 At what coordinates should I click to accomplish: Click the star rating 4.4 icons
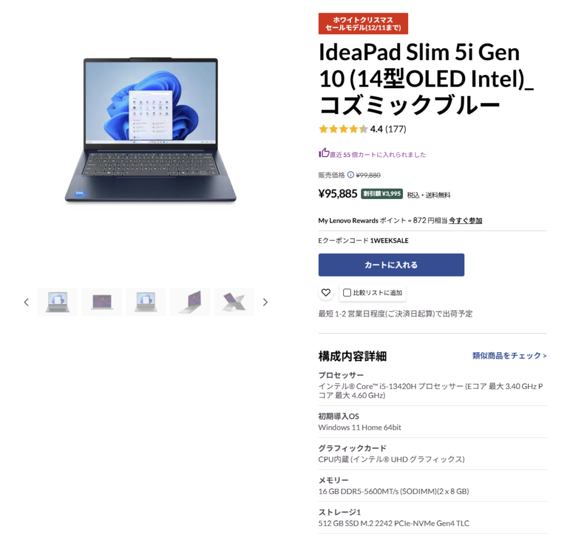click(343, 129)
